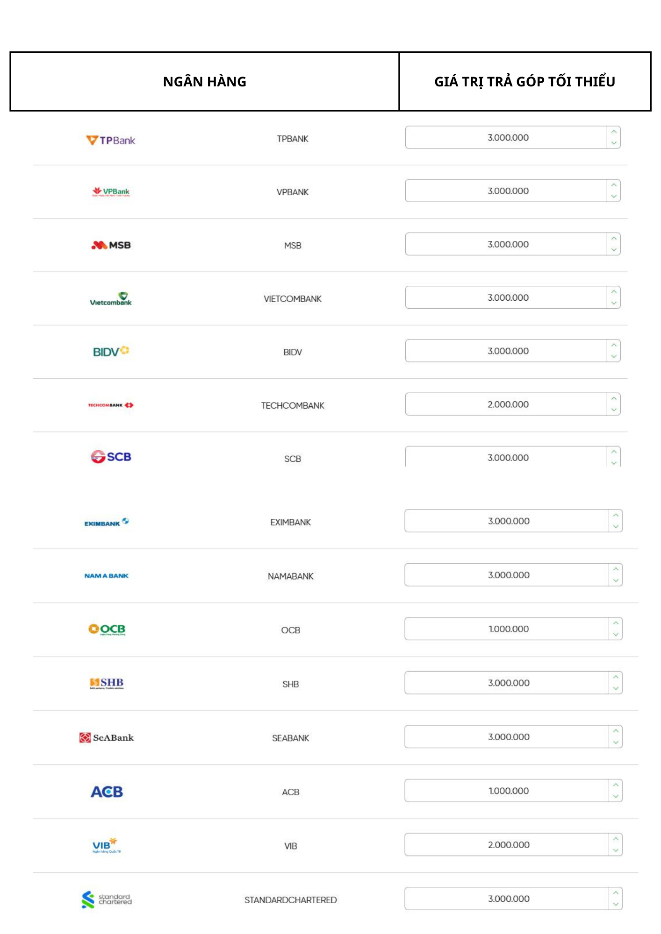The height and width of the screenshot is (934, 661).
Task: Click the SCB bank logo
Action: 111,457
